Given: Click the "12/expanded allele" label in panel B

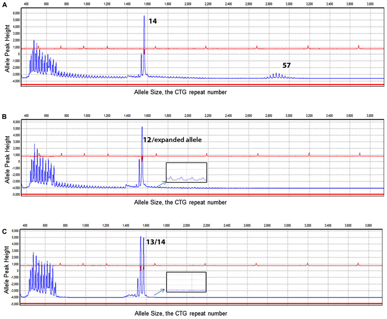Looking at the screenshot, I should coord(172,140).
